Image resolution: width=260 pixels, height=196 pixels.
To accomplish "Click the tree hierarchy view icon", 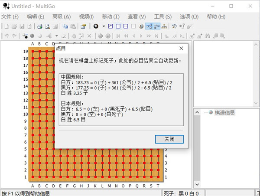I will pyautogui.click(x=164, y=26).
